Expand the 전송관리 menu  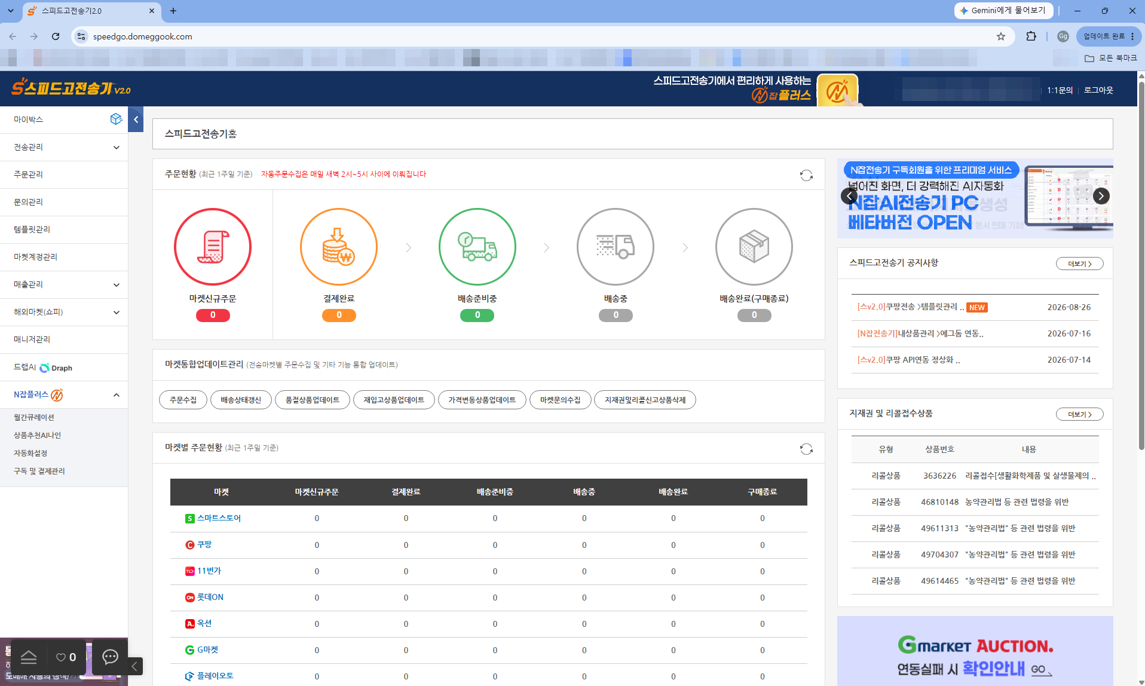(117, 148)
